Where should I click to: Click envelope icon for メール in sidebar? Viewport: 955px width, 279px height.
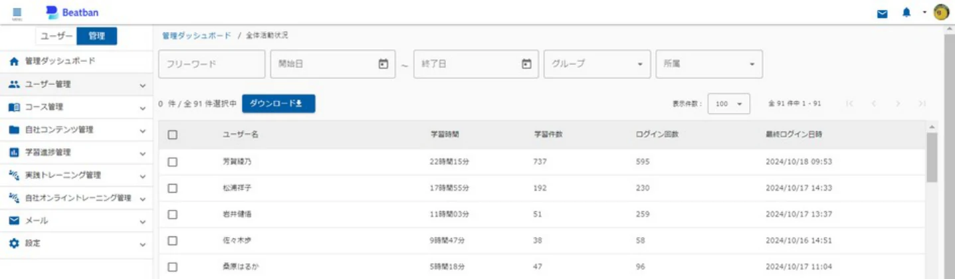[x=14, y=221]
